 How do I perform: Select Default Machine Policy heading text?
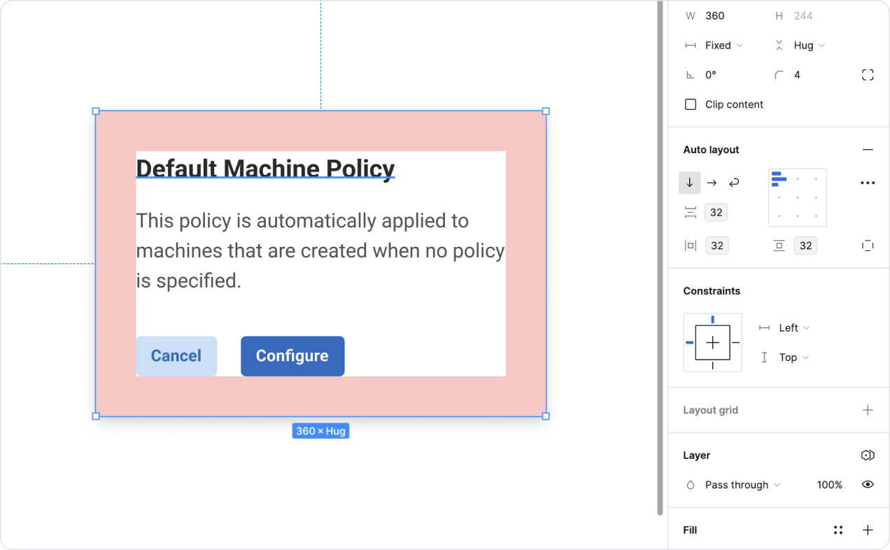(x=265, y=169)
